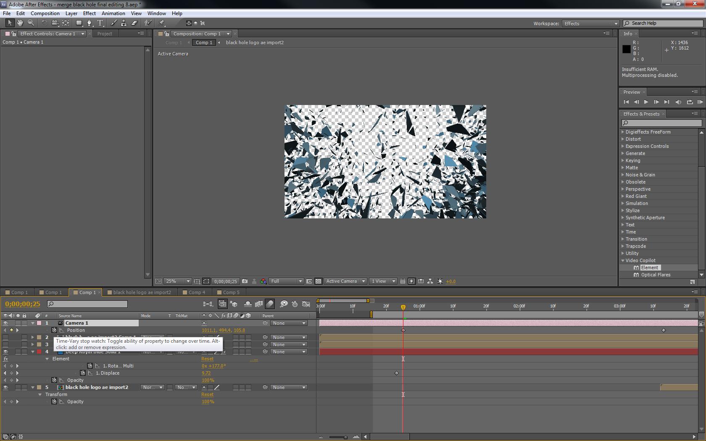Toggle Brainstorm button in timeline
Viewport: 706px width, 441px height.
pyautogui.click(x=284, y=304)
